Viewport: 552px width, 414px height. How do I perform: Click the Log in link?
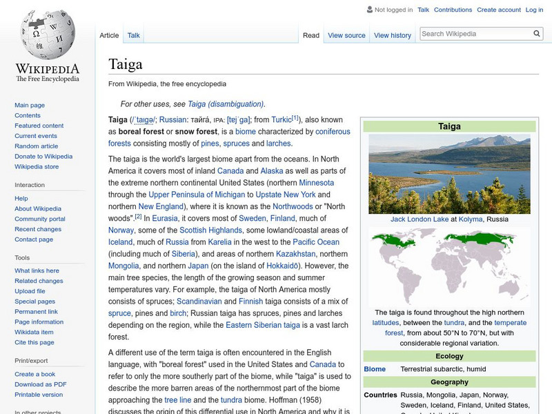tap(534, 10)
